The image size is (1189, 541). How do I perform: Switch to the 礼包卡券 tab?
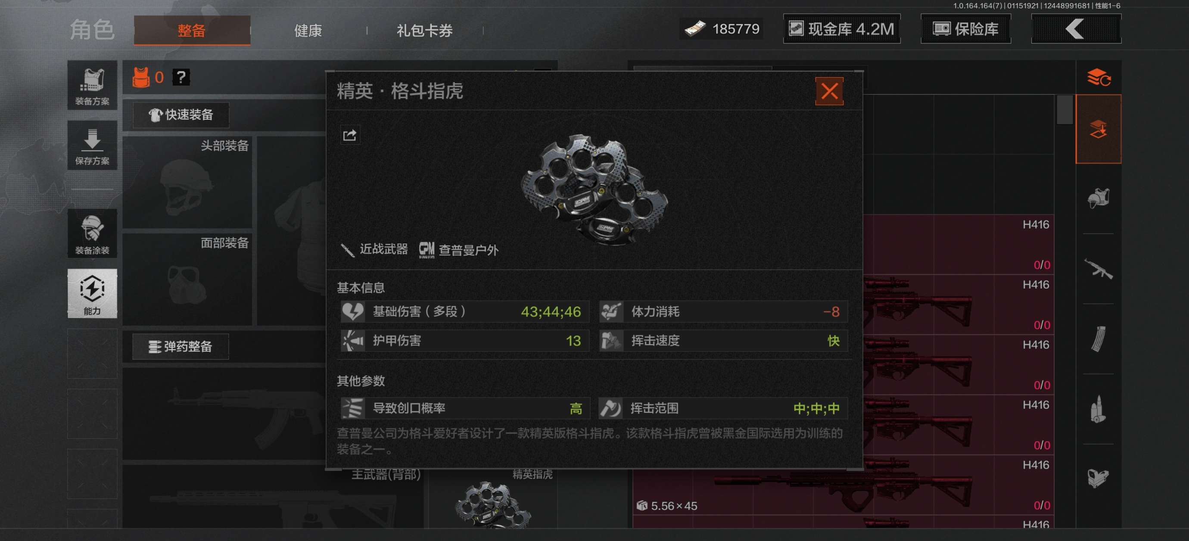(424, 31)
